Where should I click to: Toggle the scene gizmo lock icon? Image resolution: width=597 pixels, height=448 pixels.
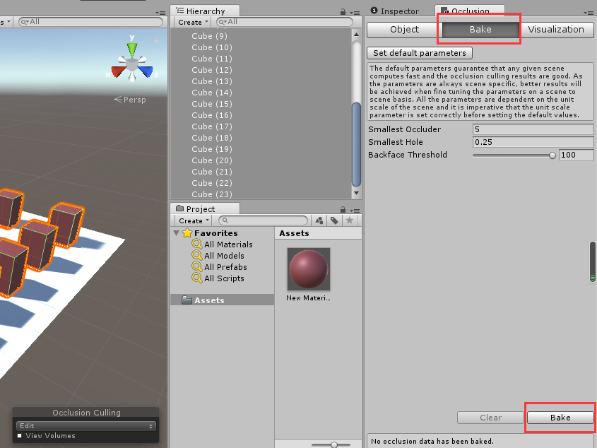point(156,40)
